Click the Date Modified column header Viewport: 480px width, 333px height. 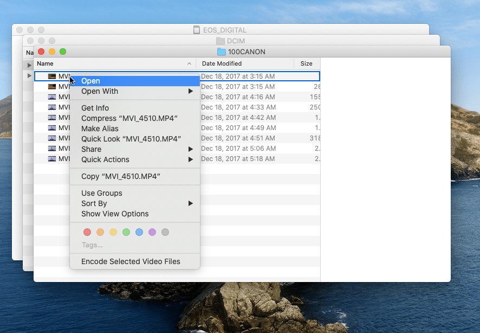(222, 63)
